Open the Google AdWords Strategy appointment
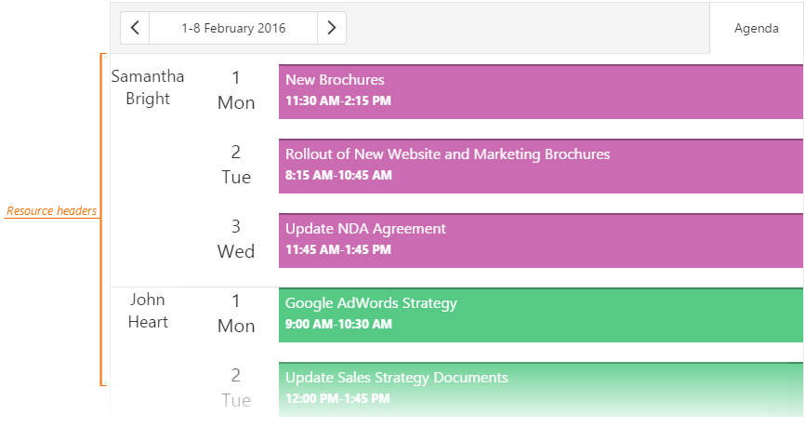Screen dimensions: 805x428 [540, 314]
